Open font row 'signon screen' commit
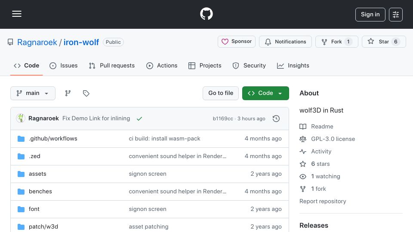Viewport: 413px width, 232px height. point(148,209)
